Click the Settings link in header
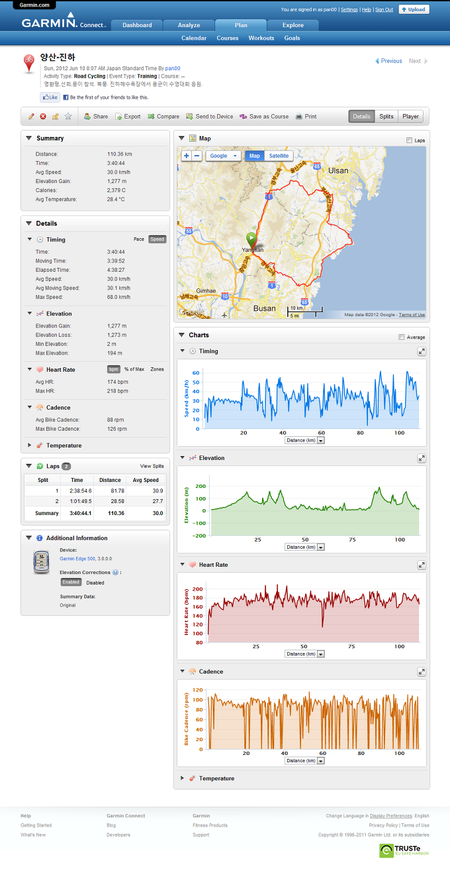The image size is (450, 873). click(349, 10)
